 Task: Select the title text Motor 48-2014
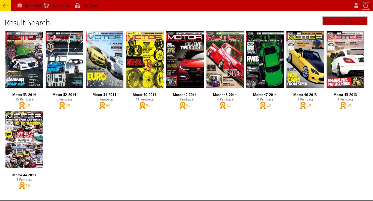pos(225,95)
